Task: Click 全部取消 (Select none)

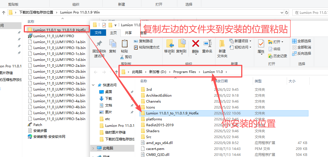Action: [302, 47]
